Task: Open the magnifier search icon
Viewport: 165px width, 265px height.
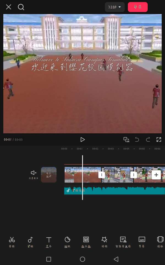Action: (21, 7)
